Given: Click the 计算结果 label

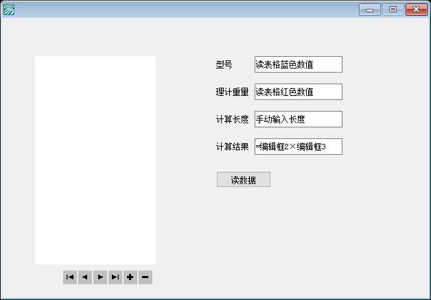Looking at the screenshot, I should point(232,147).
